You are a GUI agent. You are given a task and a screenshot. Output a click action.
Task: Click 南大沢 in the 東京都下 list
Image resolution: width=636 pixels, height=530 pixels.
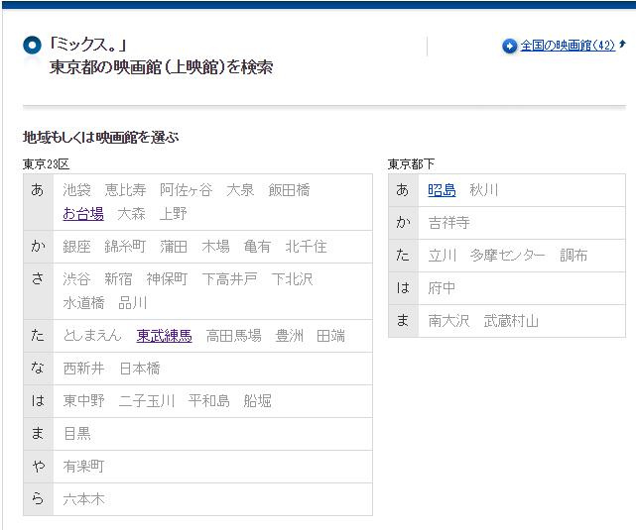click(x=449, y=321)
